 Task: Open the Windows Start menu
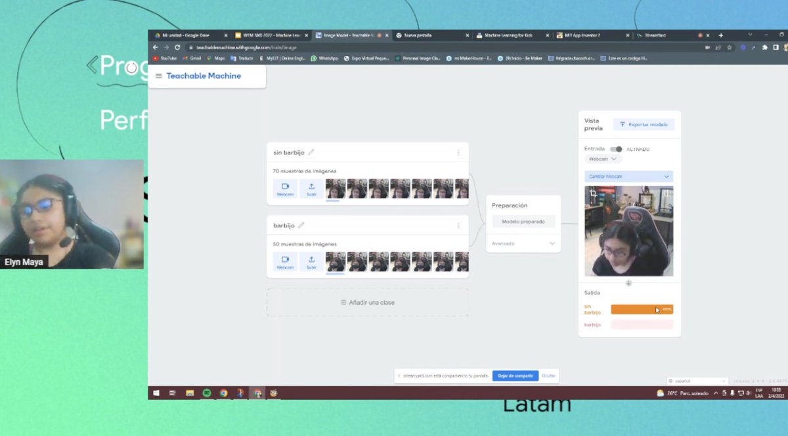pyautogui.click(x=156, y=393)
